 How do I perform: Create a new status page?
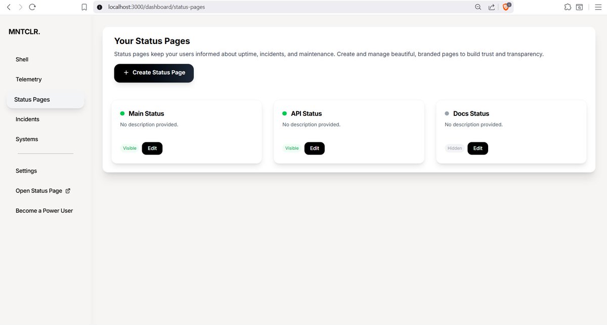(x=154, y=73)
